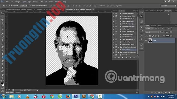Image resolution: width=177 pixels, height=99 pixels.
Task: Select the Move tool in the toolbox
Action: tap(2, 13)
